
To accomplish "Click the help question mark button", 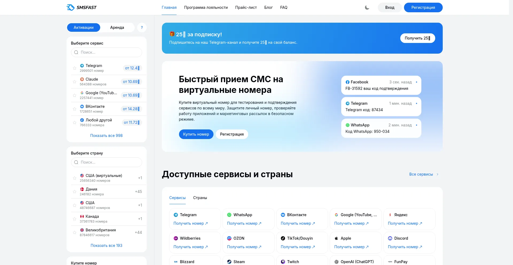I will coord(142,27).
